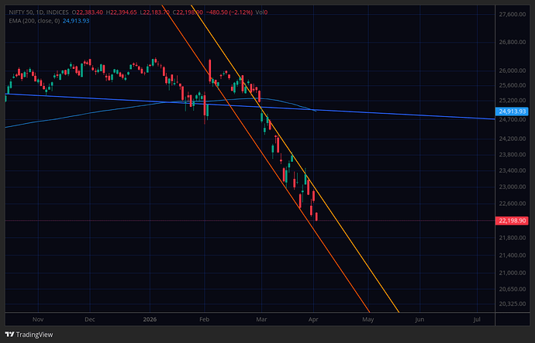The height and width of the screenshot is (343, 535).
Task: Select the tall red candle in early February
Action: click(210, 70)
